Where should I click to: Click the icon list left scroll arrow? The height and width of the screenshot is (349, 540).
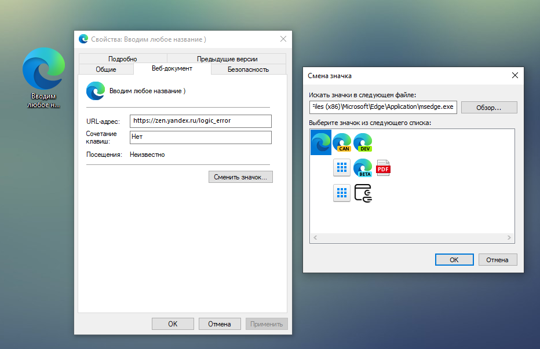pos(315,237)
